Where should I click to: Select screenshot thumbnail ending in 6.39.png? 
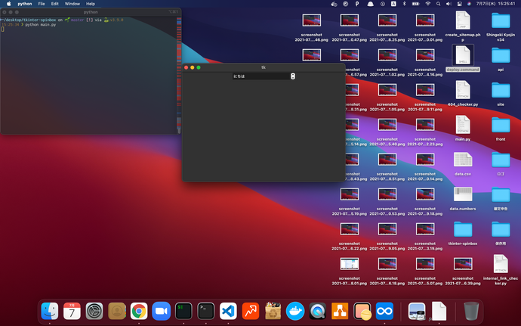coord(463,271)
